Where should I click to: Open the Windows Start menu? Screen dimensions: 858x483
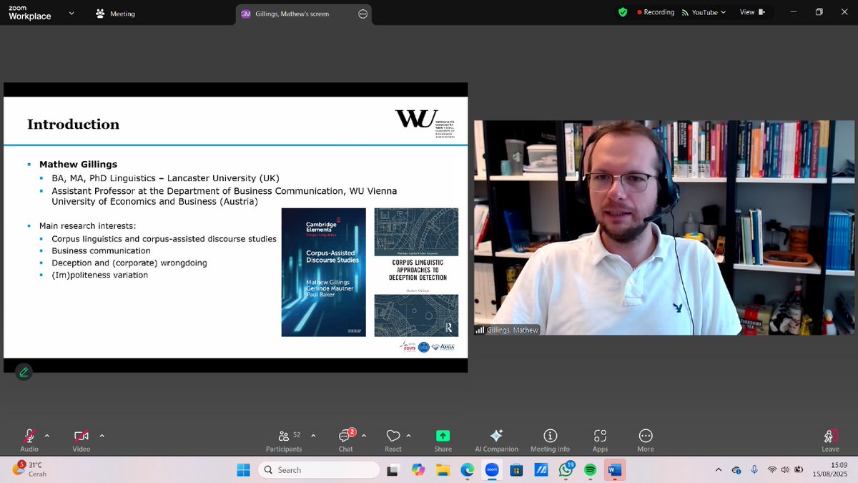tap(244, 470)
